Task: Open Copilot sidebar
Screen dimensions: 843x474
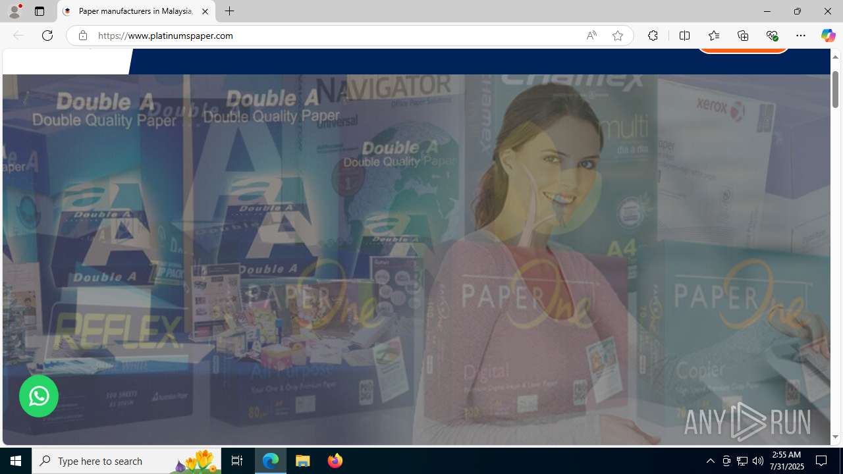Action: (828, 36)
